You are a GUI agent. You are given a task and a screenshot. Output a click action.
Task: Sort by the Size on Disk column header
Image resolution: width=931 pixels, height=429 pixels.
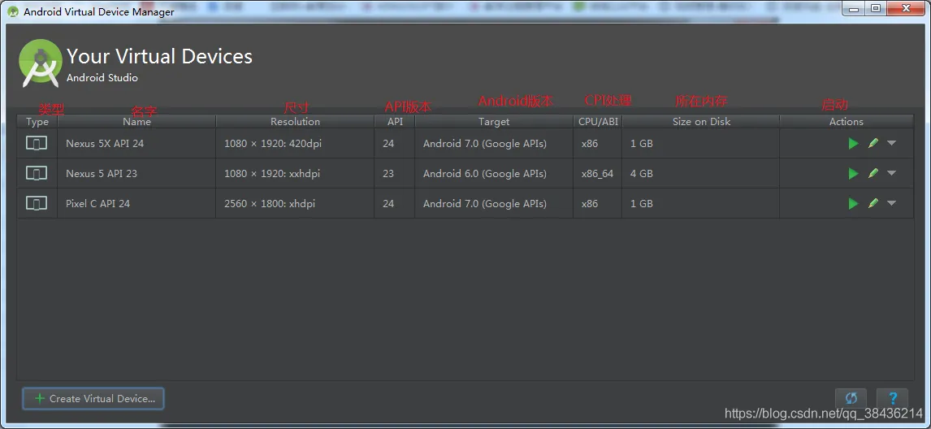click(701, 121)
